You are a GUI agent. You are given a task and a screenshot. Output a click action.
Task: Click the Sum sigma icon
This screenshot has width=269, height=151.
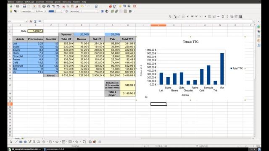click(35, 21)
